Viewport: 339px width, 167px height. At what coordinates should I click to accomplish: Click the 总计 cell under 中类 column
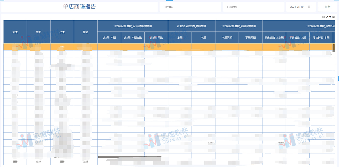click(x=39, y=162)
